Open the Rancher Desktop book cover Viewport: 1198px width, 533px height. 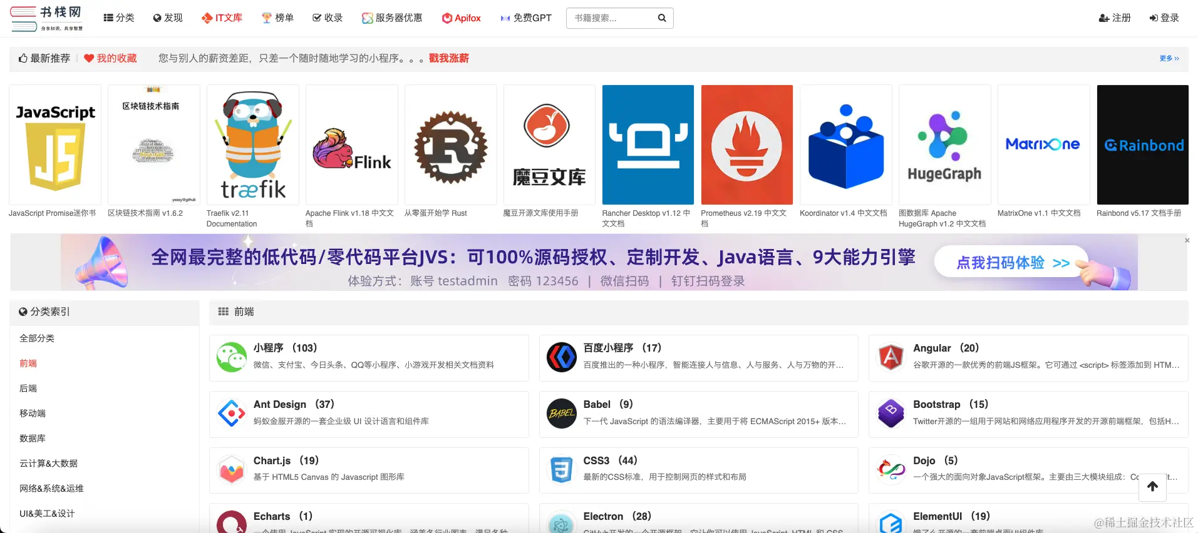point(648,145)
